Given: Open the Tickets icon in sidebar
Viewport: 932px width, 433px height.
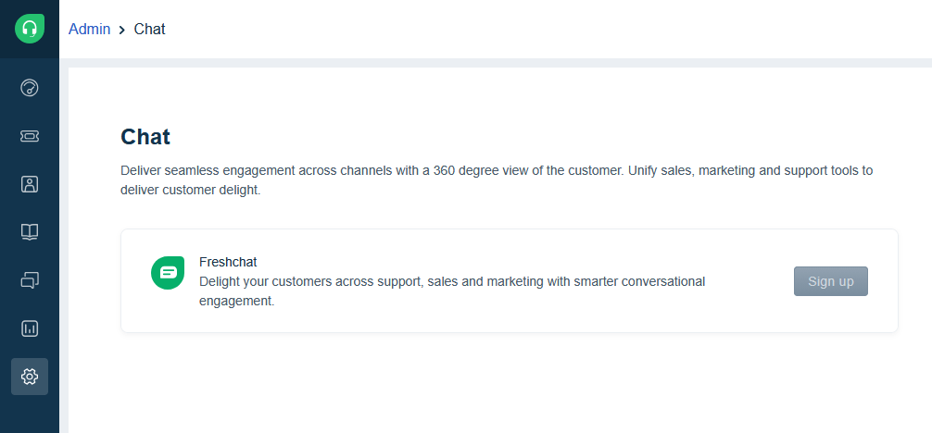Looking at the screenshot, I should (x=30, y=136).
